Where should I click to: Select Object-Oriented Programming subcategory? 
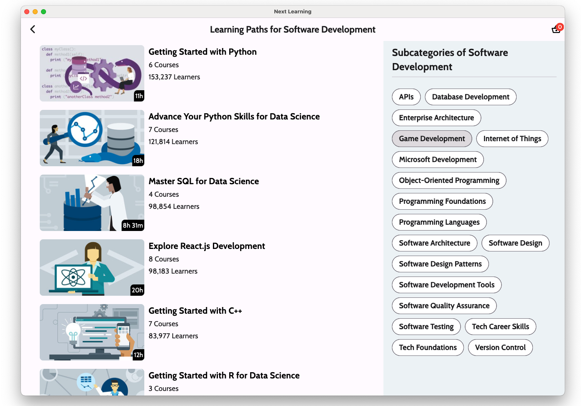click(449, 180)
